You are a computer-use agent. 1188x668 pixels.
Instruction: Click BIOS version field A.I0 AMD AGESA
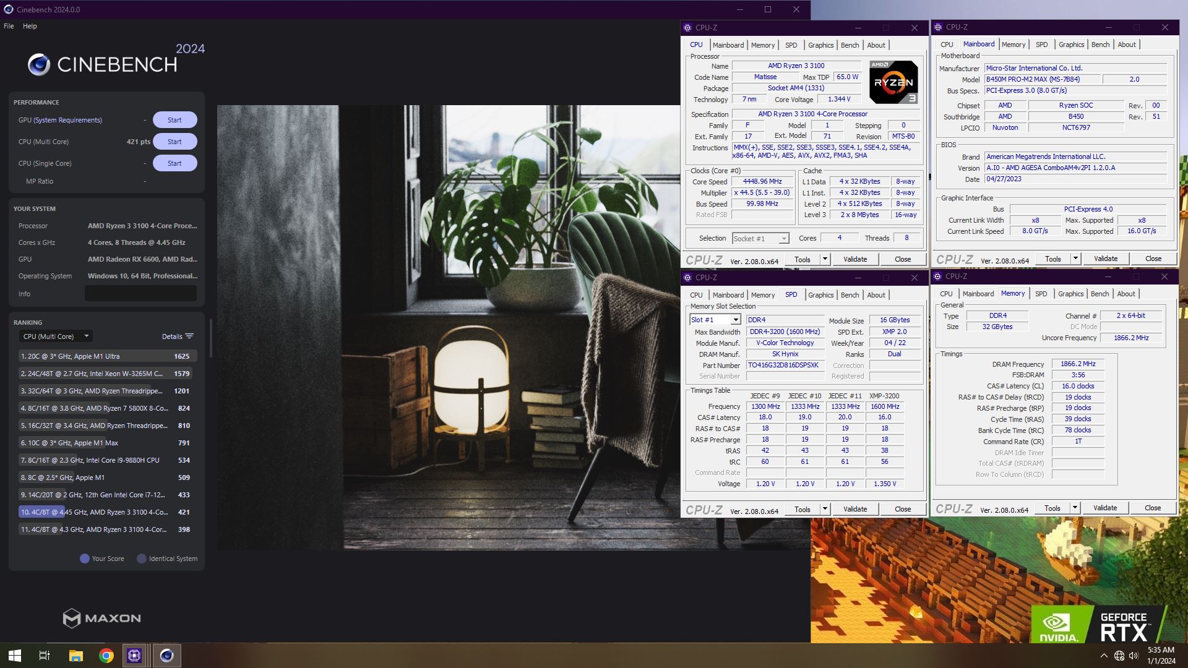pos(1075,168)
